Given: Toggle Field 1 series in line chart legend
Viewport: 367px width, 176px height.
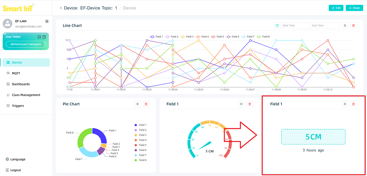Looking at the screenshot, I should [156, 37].
